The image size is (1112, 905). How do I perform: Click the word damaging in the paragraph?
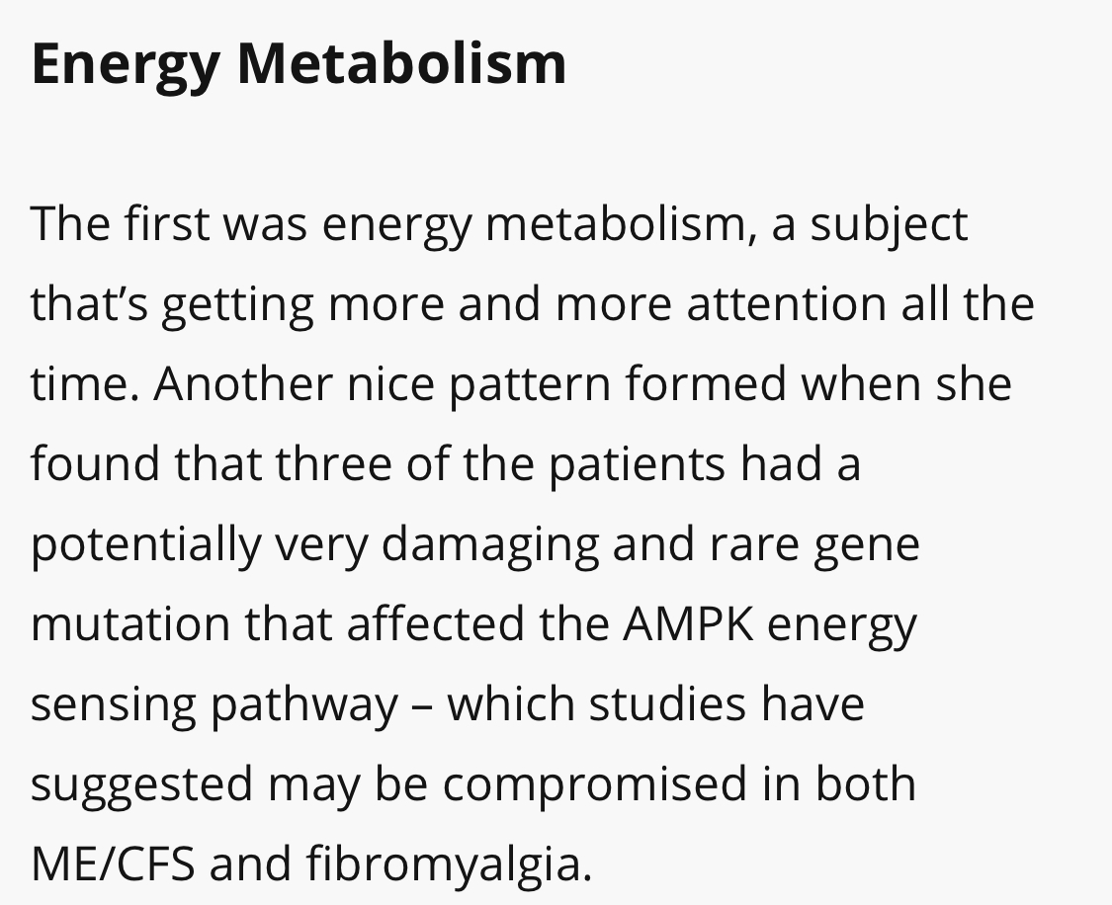click(x=490, y=545)
